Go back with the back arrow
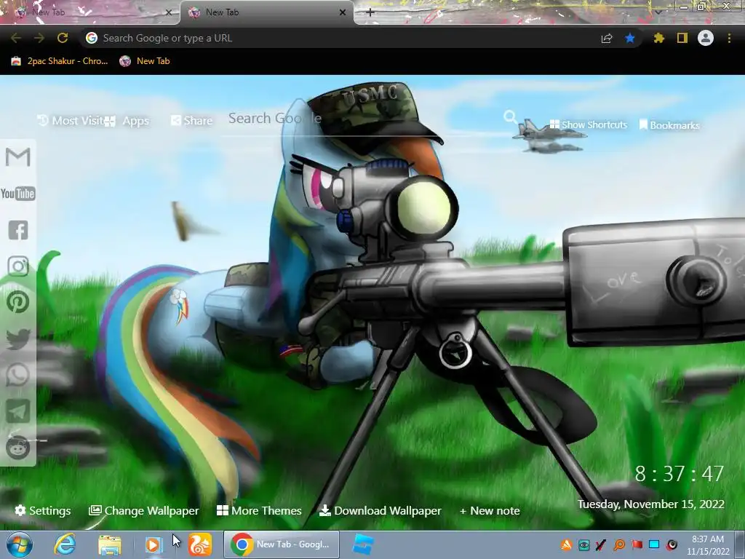This screenshot has height=559, width=745. point(16,38)
